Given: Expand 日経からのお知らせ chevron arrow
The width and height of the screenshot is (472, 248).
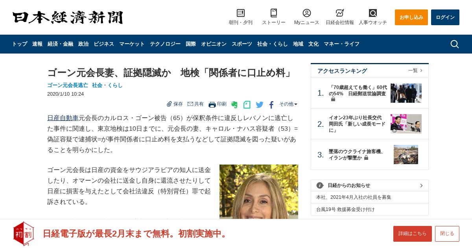Looking at the screenshot, I should 421,185.
